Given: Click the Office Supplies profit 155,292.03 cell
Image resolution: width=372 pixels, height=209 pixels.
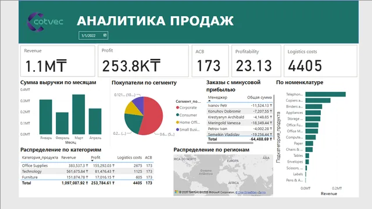Looking at the screenshot, I should coord(103,165).
